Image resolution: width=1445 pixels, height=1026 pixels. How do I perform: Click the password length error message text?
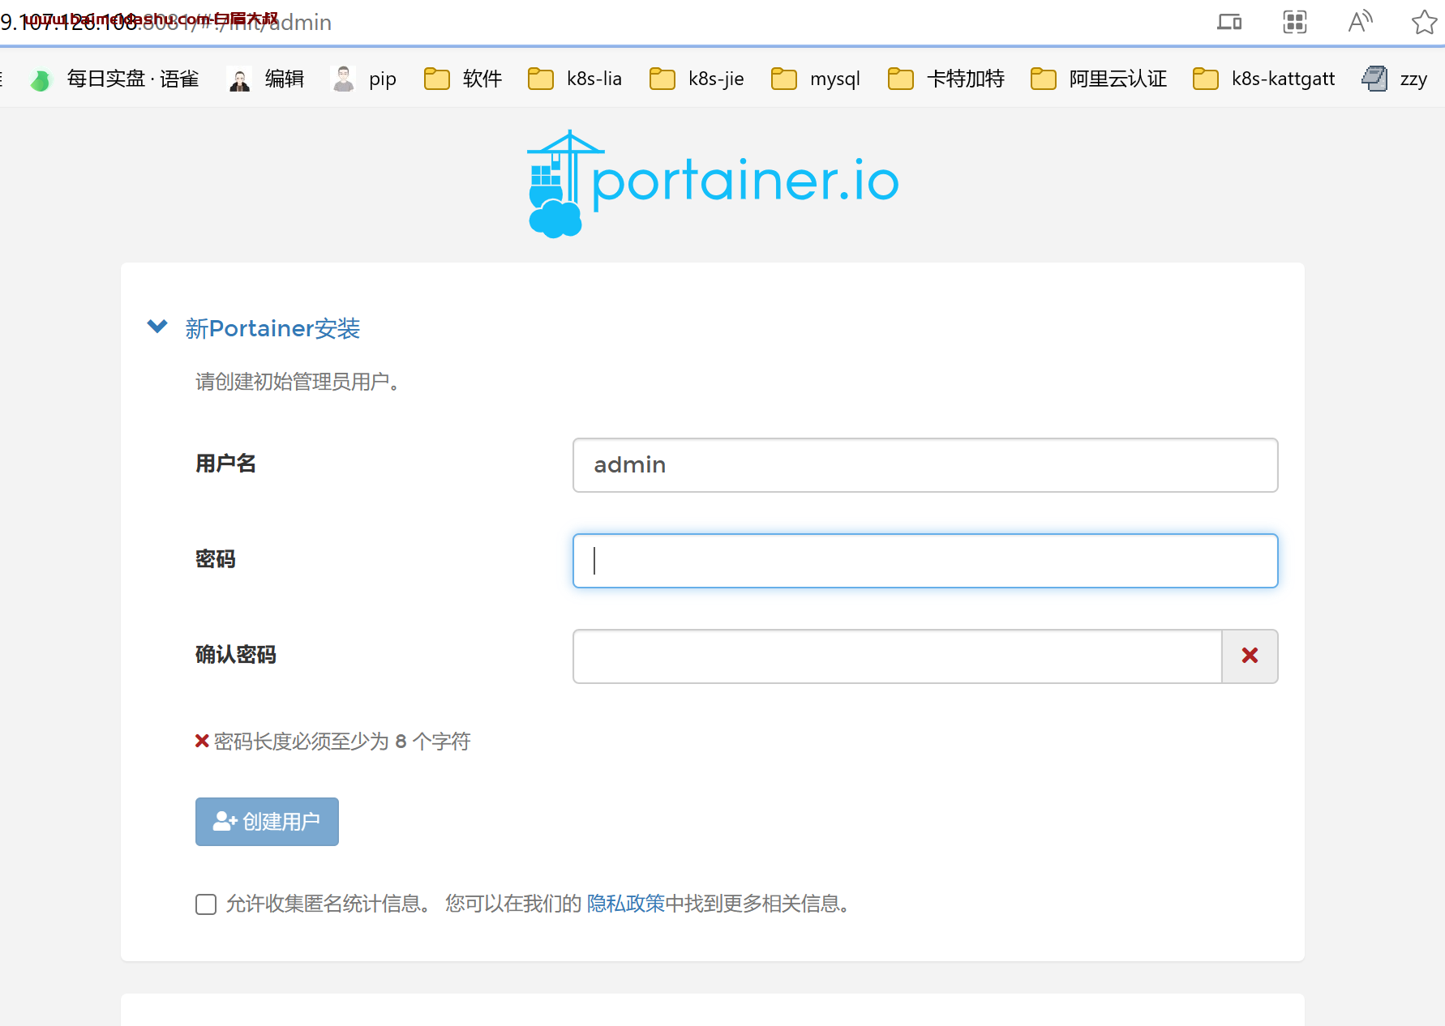341,742
